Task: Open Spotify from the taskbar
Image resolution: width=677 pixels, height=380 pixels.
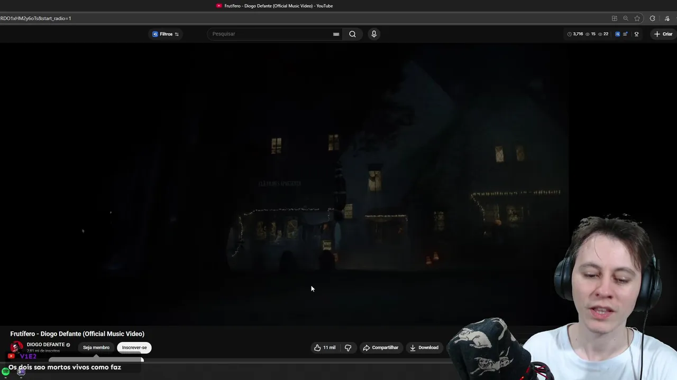Action: (x=5, y=372)
